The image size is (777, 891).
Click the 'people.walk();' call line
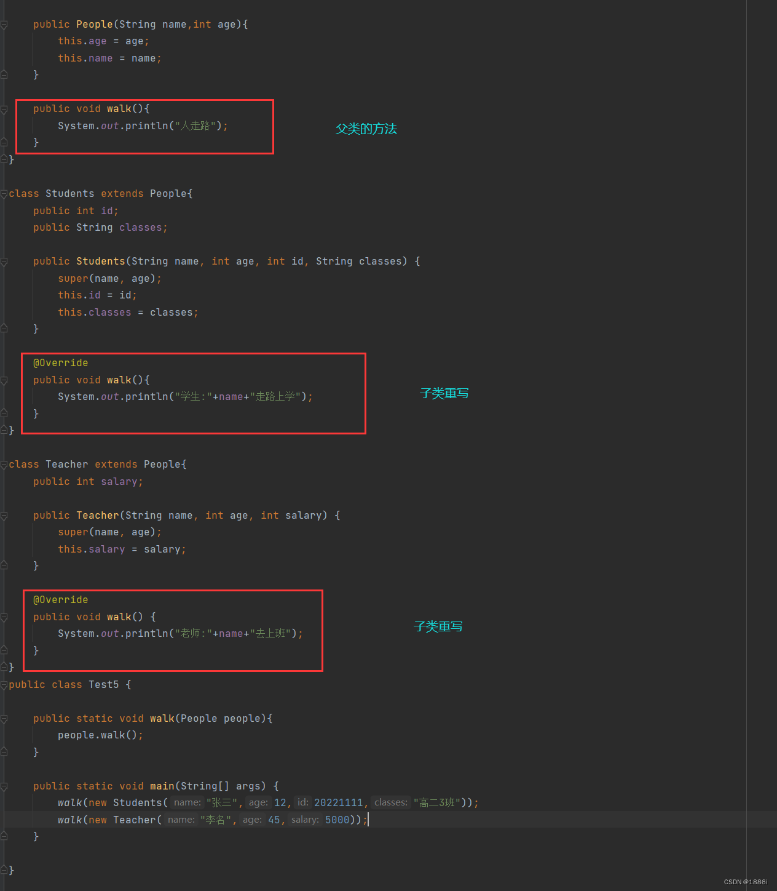pyautogui.click(x=100, y=735)
